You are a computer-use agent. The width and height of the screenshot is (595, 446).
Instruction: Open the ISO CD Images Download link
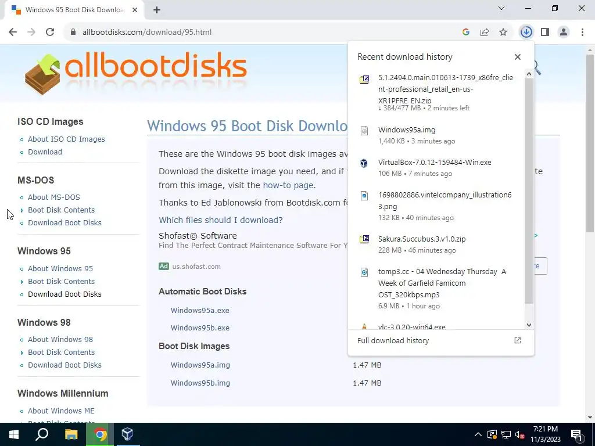click(45, 152)
